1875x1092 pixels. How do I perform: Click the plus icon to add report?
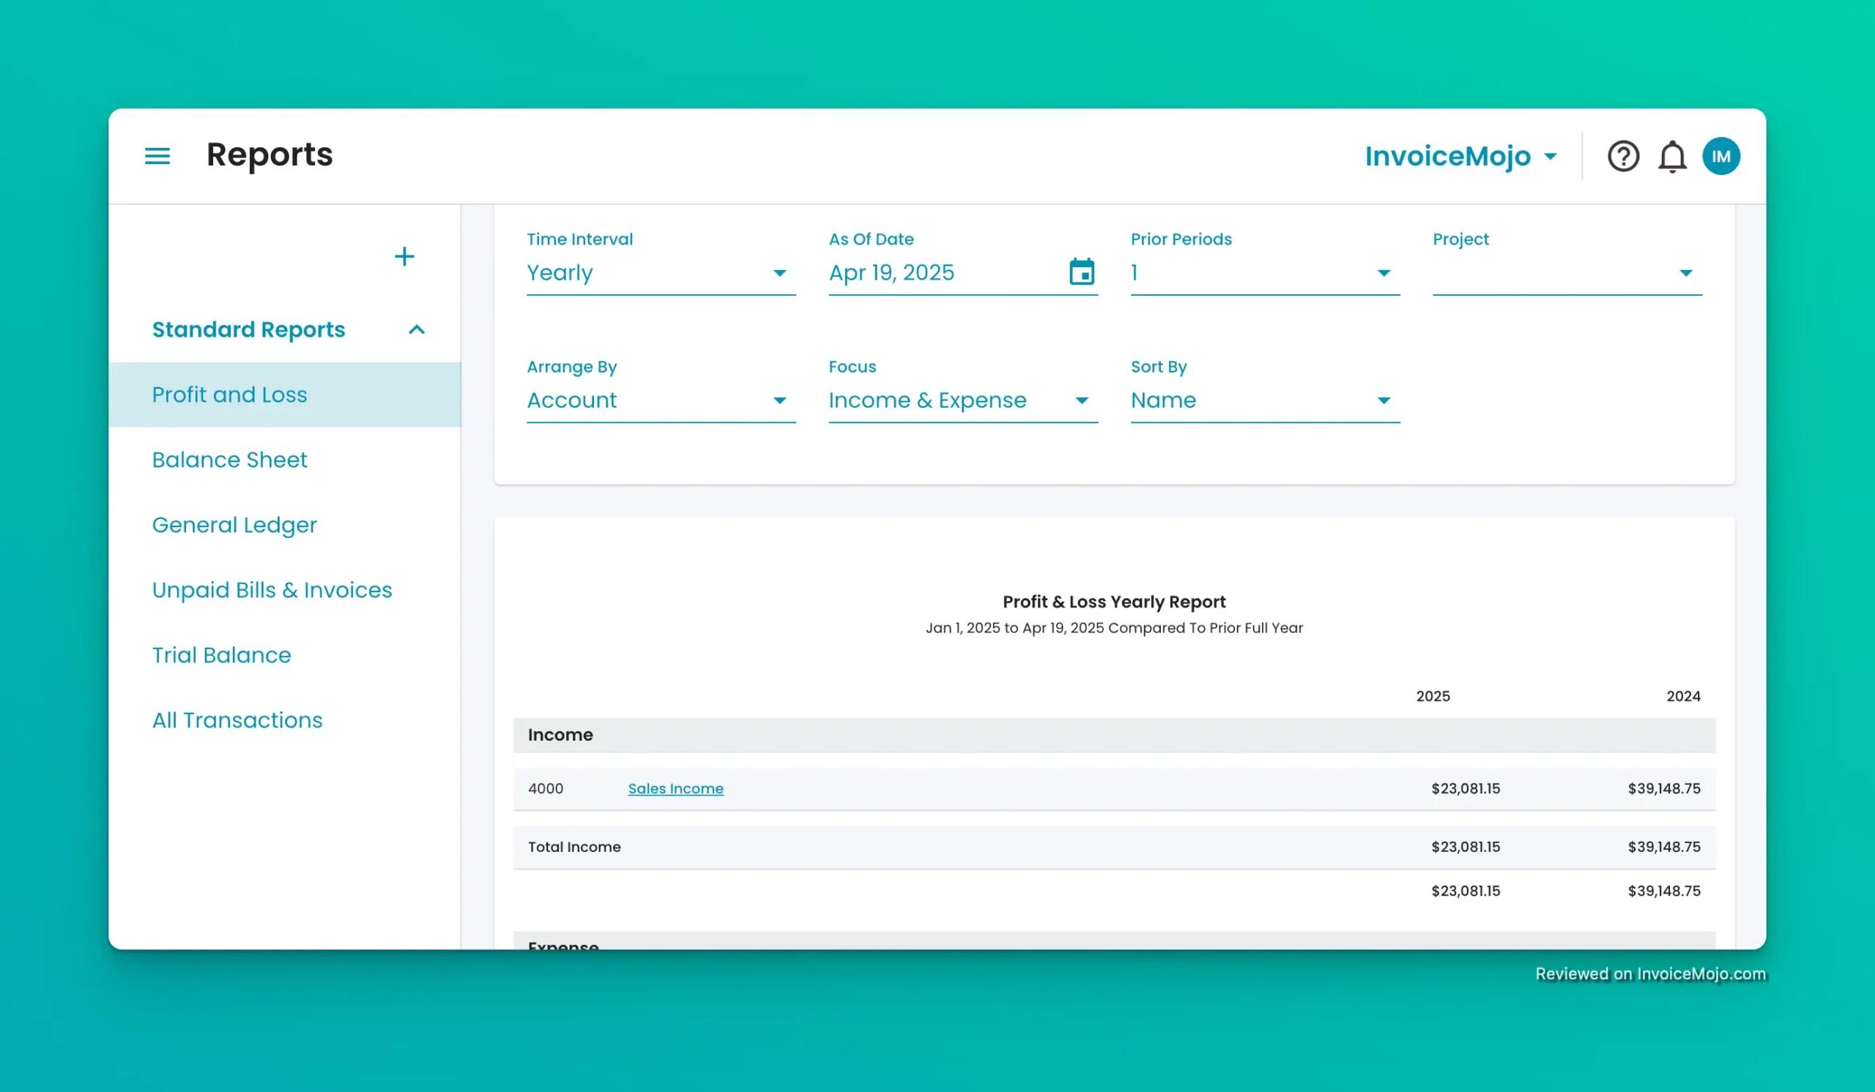coord(404,256)
